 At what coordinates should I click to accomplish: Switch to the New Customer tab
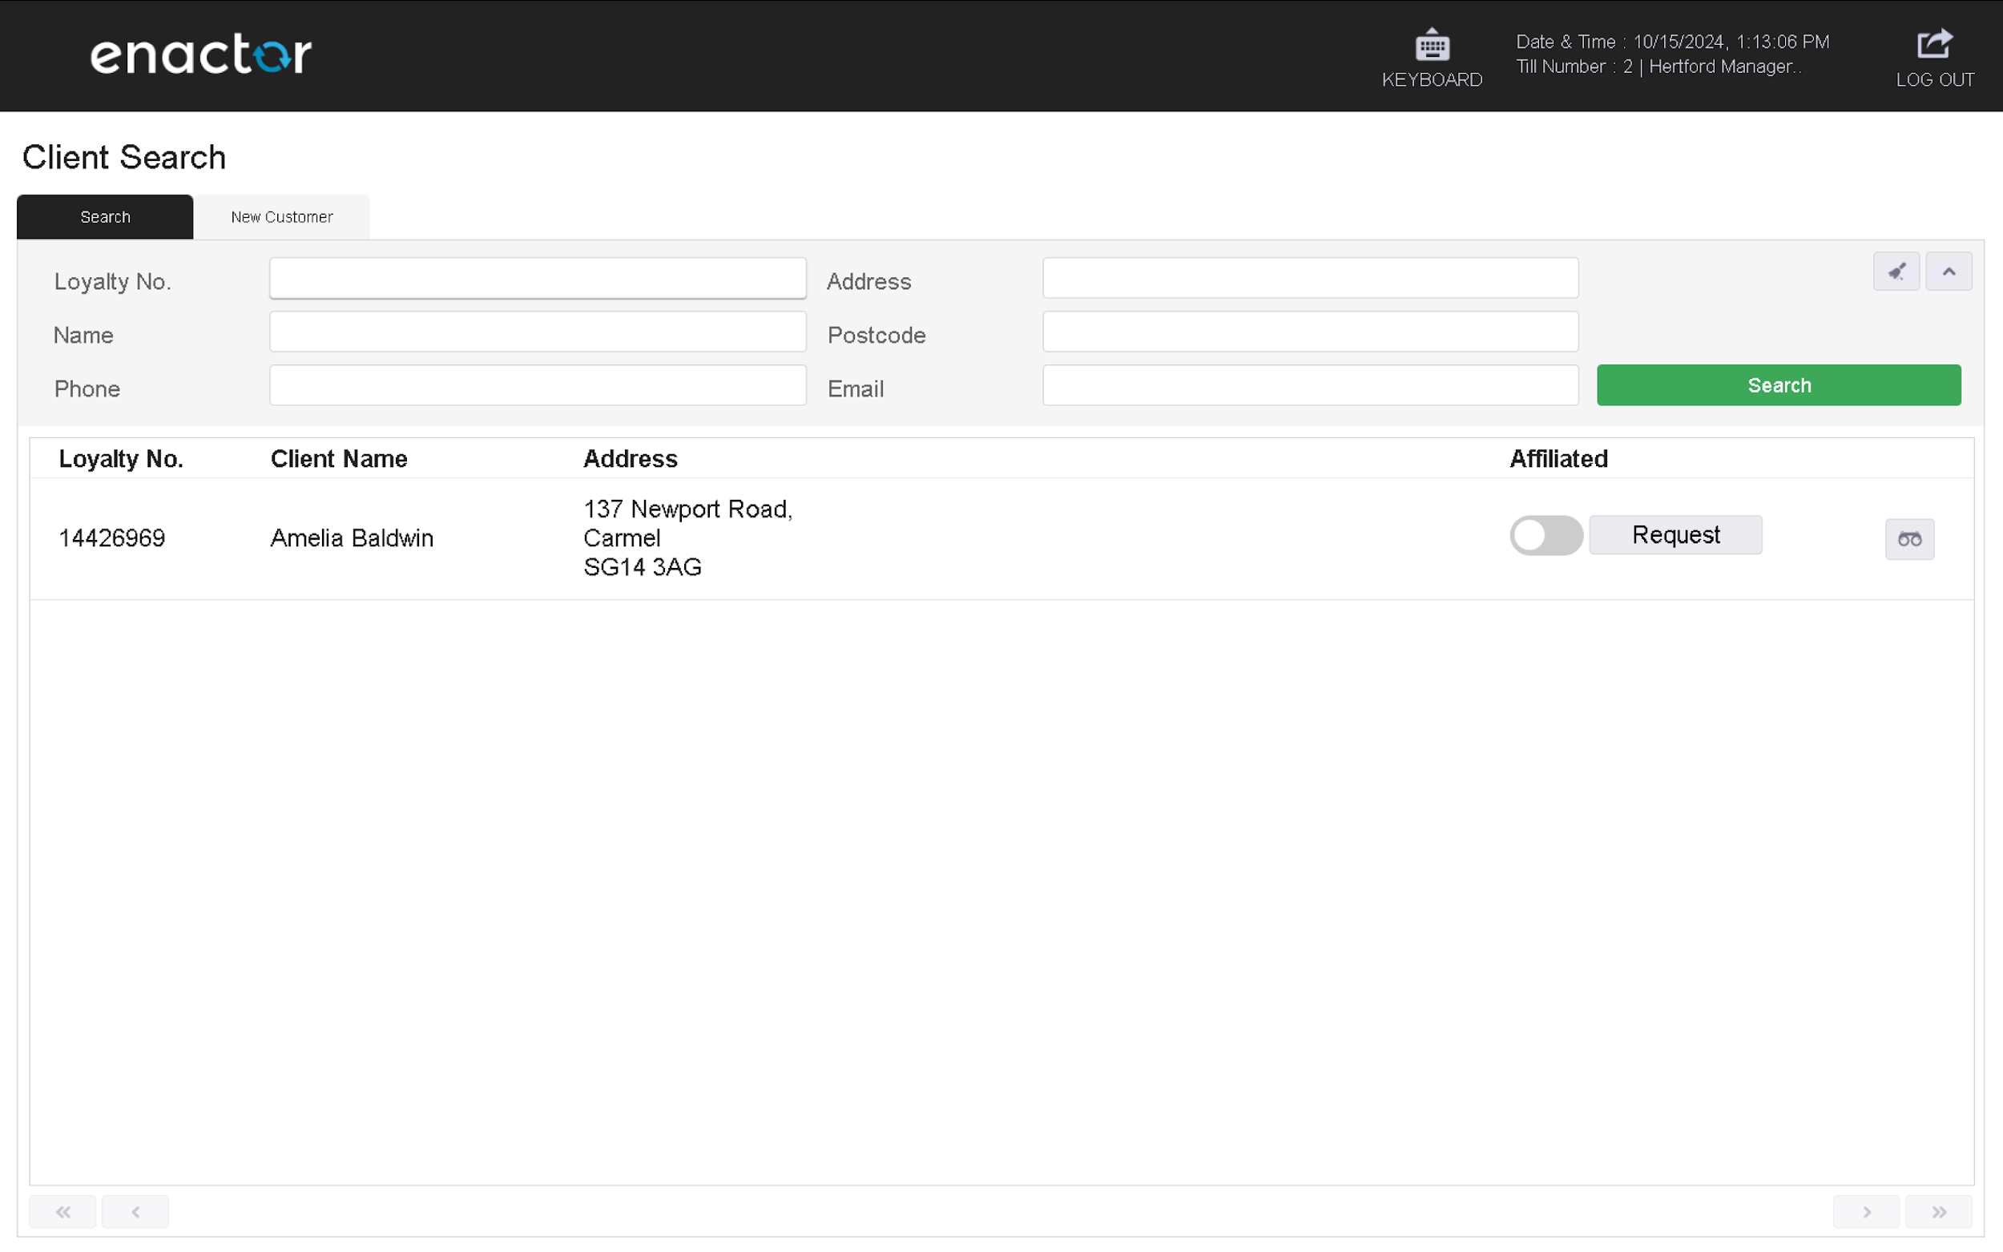coord(281,217)
